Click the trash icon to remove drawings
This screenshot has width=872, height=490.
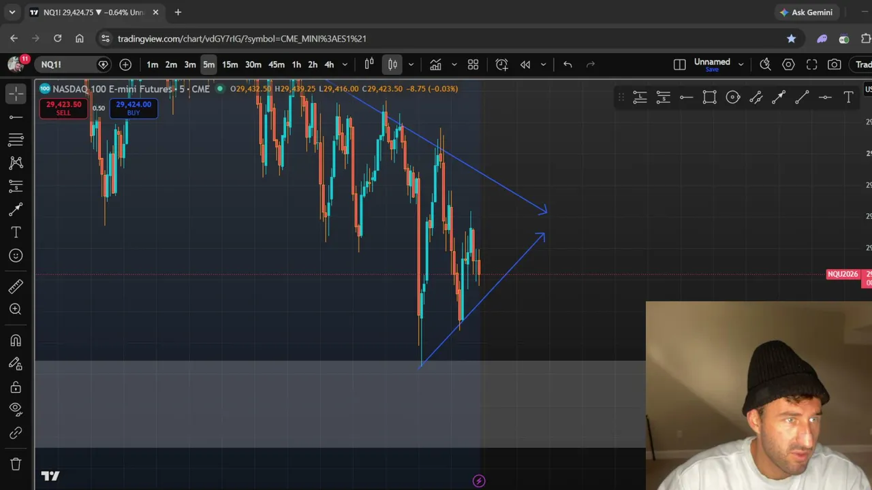point(16,464)
